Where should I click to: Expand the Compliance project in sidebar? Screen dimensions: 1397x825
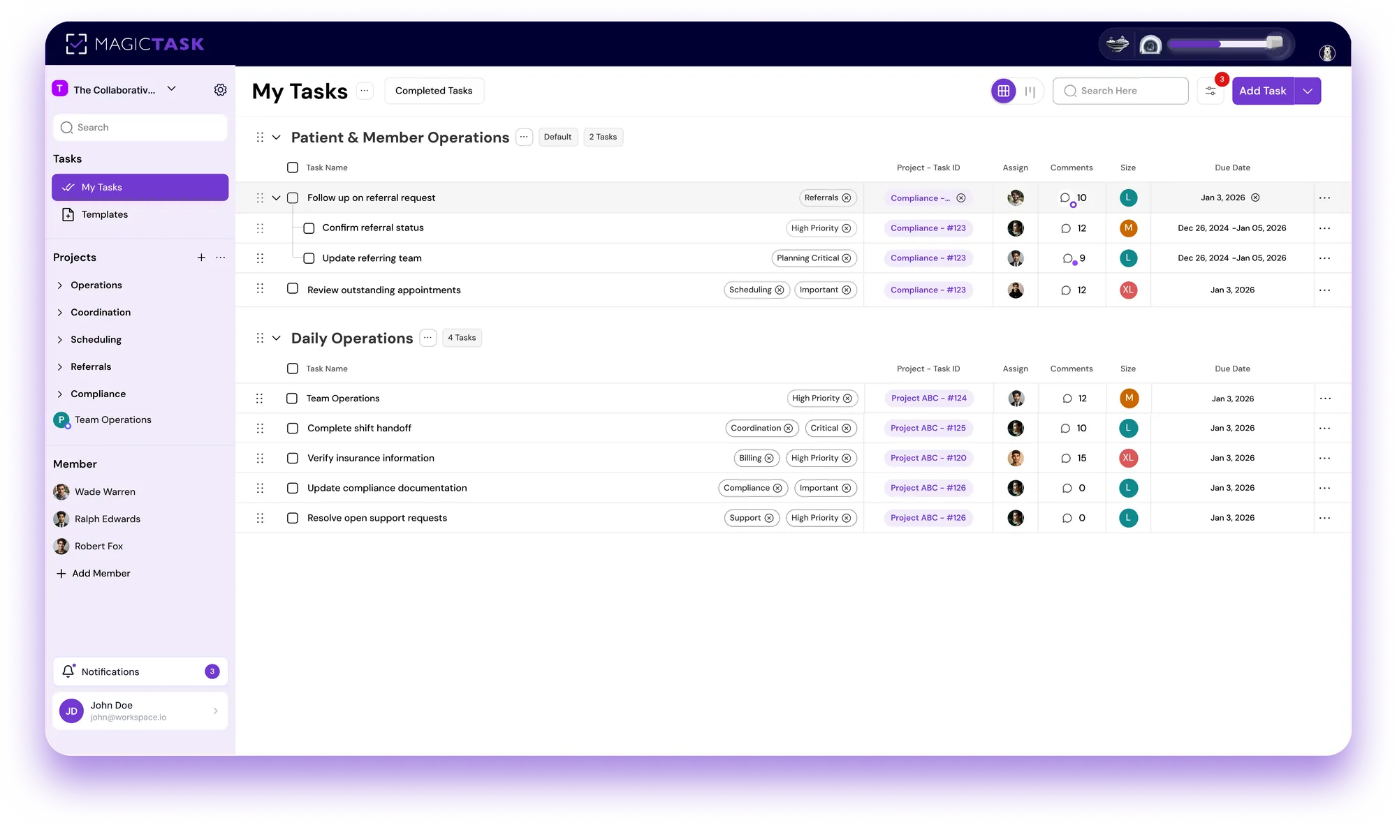pos(59,394)
